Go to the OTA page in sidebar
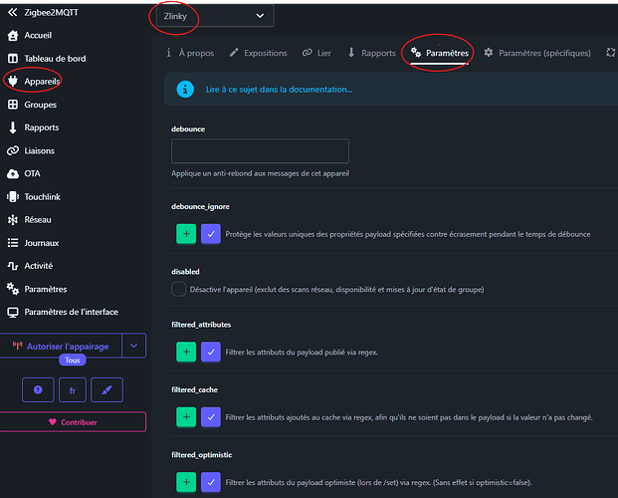 (x=32, y=173)
